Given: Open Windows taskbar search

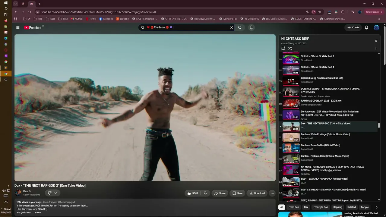Looking at the screenshot, I should 6,8.
